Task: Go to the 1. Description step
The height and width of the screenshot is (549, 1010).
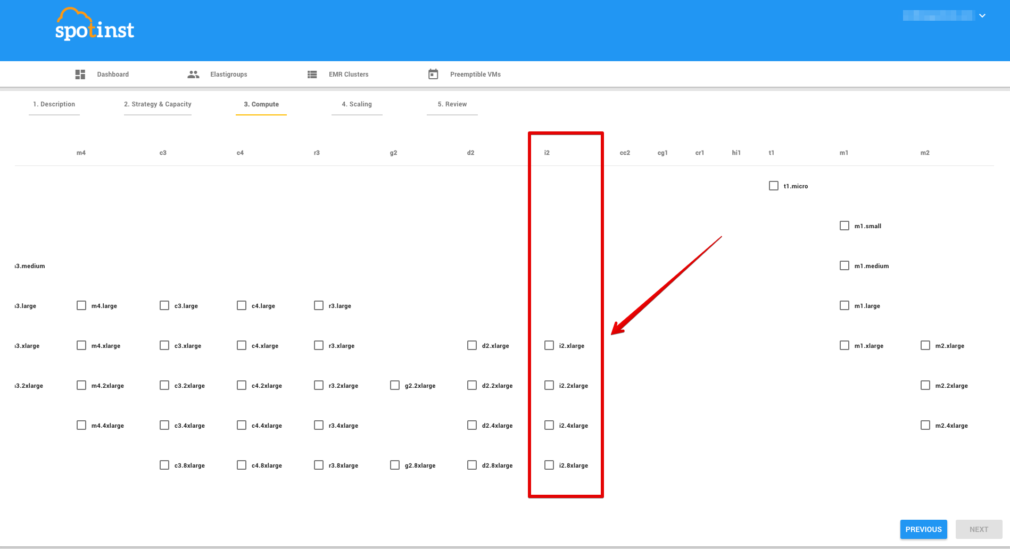Action: tap(54, 104)
